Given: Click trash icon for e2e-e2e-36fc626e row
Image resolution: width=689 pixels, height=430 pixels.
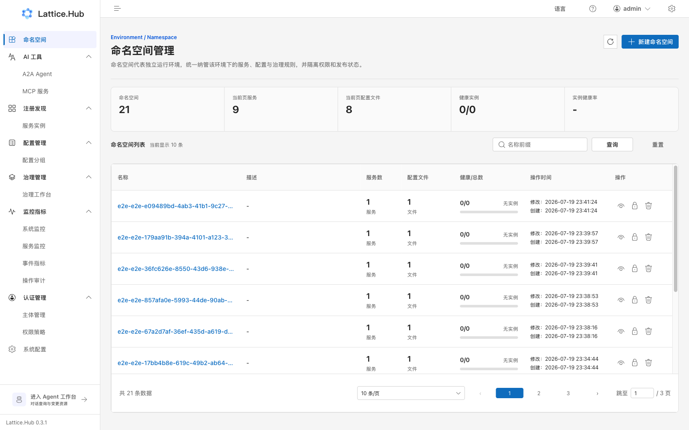Looking at the screenshot, I should point(648,268).
